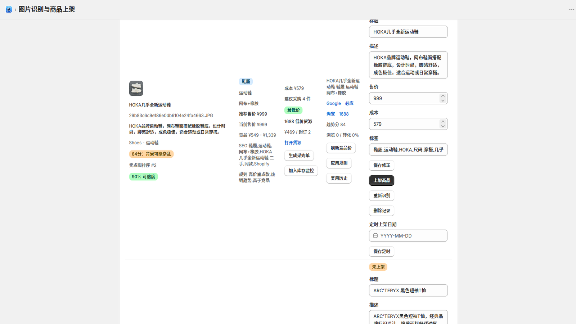Screen dimensions: 576x324
Task: Open the Google search link
Action: pos(333,103)
